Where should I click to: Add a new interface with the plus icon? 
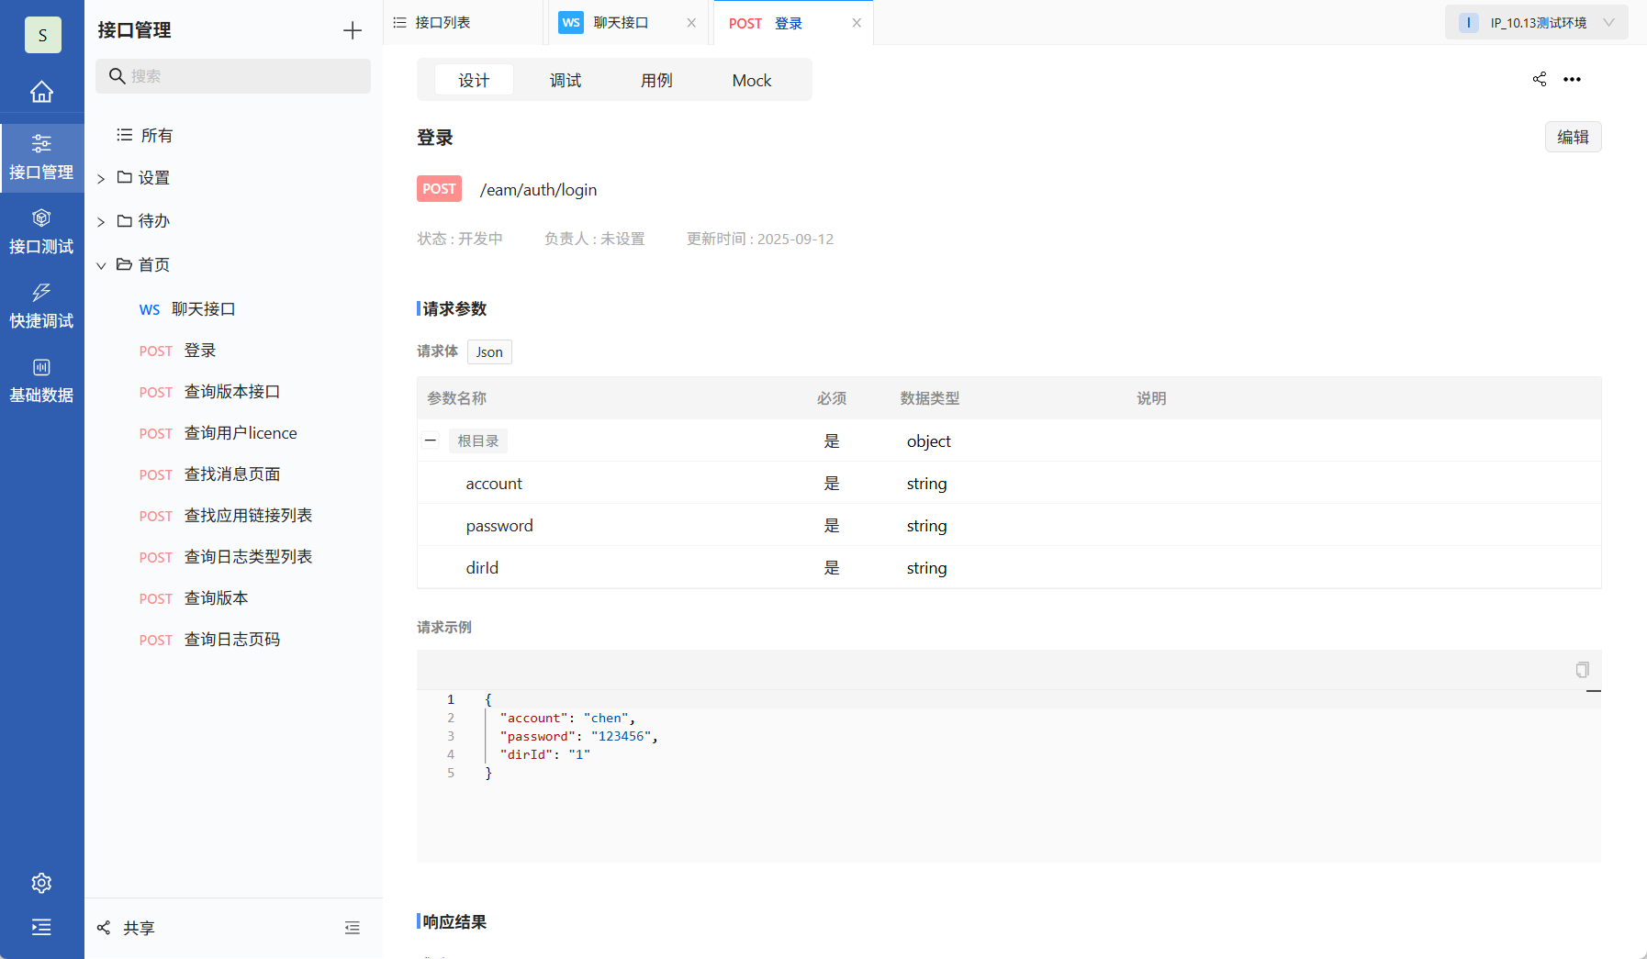(353, 30)
